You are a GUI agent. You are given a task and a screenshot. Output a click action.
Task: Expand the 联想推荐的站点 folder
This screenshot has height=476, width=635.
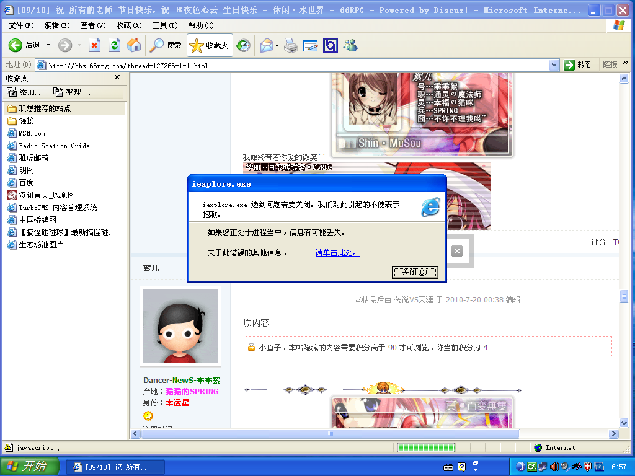coord(39,108)
